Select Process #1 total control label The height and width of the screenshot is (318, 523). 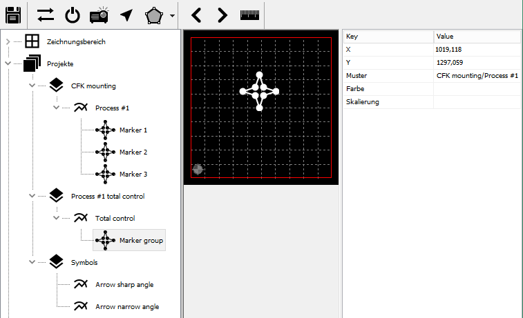108,196
